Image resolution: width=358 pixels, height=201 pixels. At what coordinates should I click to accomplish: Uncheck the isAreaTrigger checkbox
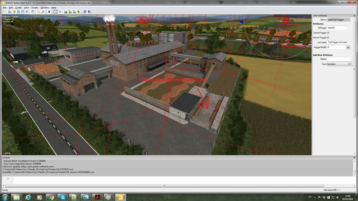(x=328, y=33)
